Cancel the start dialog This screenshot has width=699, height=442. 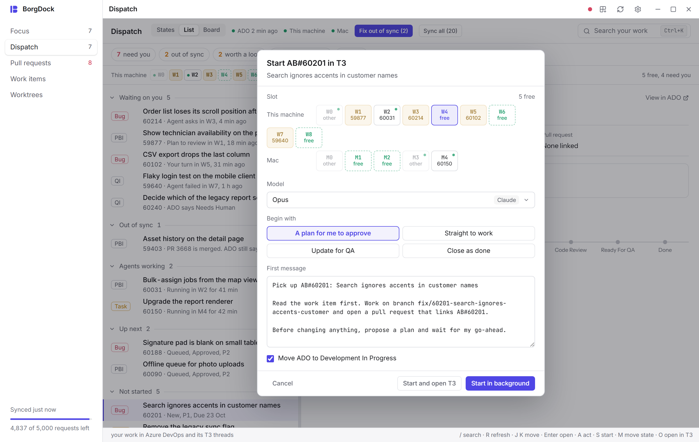click(282, 383)
